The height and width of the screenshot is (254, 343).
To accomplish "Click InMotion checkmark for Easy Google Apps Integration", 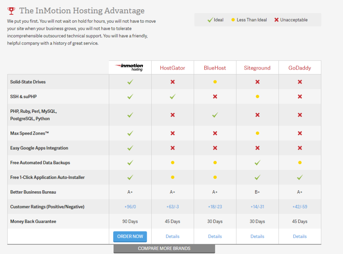I will pos(130,148).
